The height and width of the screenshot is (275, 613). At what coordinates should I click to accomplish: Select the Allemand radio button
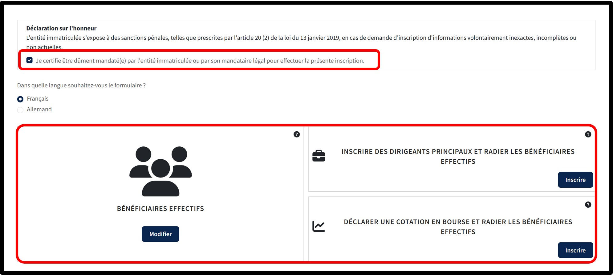pos(20,110)
